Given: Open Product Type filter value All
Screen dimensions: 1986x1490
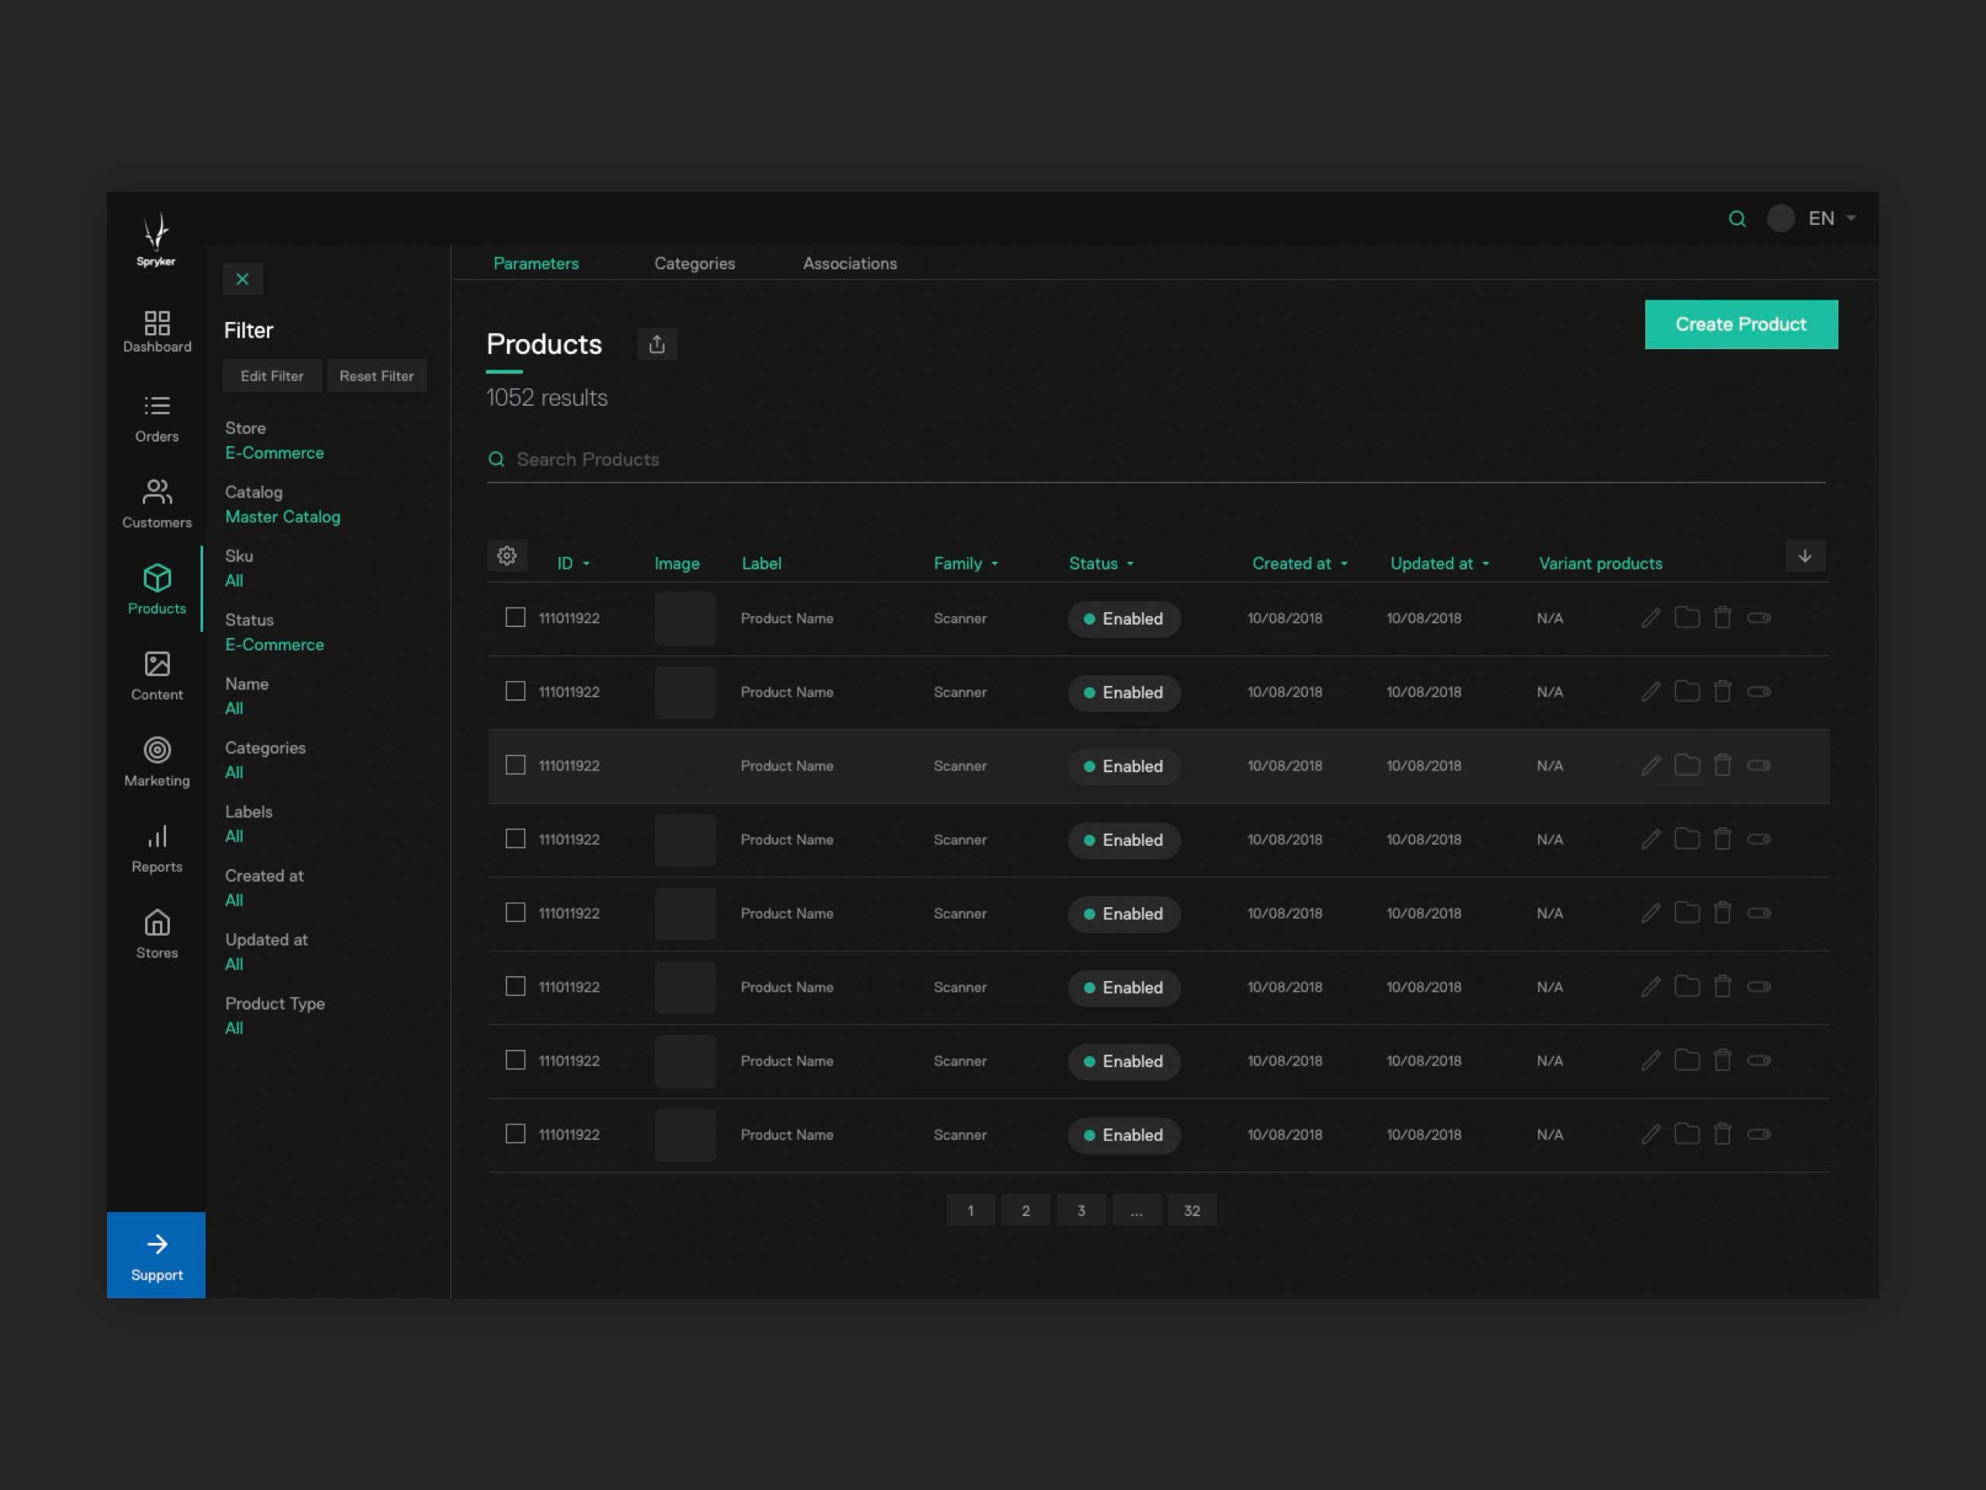Looking at the screenshot, I should tap(234, 1028).
